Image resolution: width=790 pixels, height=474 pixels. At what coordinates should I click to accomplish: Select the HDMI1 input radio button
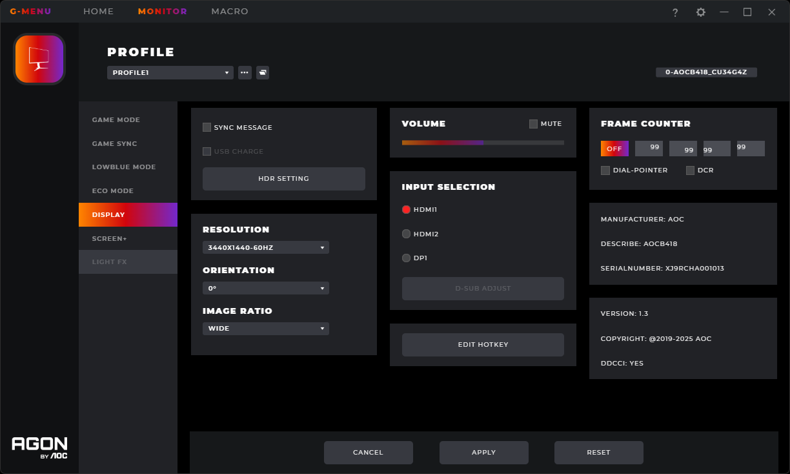coord(406,209)
